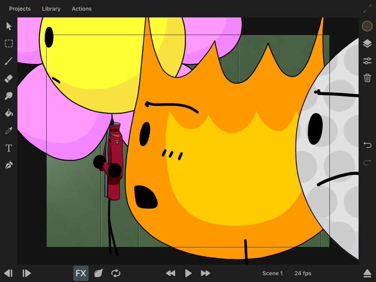Step to the previous frame
The image size is (376, 282).
8,273
